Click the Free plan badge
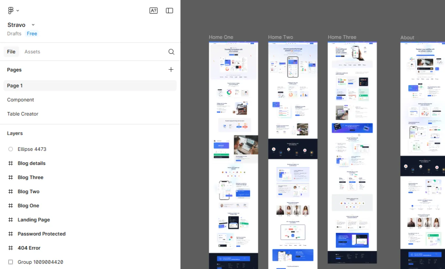Image resolution: width=445 pixels, height=269 pixels. pyautogui.click(x=32, y=34)
